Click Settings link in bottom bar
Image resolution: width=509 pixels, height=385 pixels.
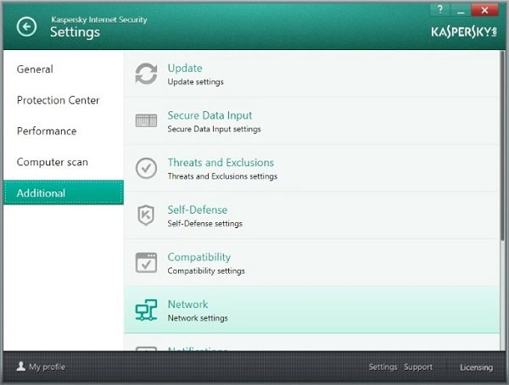click(x=383, y=367)
